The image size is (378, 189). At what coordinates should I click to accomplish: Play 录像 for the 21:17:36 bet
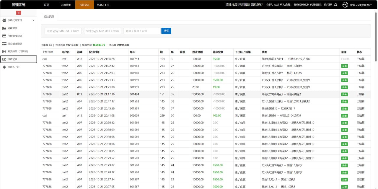tap(344, 94)
